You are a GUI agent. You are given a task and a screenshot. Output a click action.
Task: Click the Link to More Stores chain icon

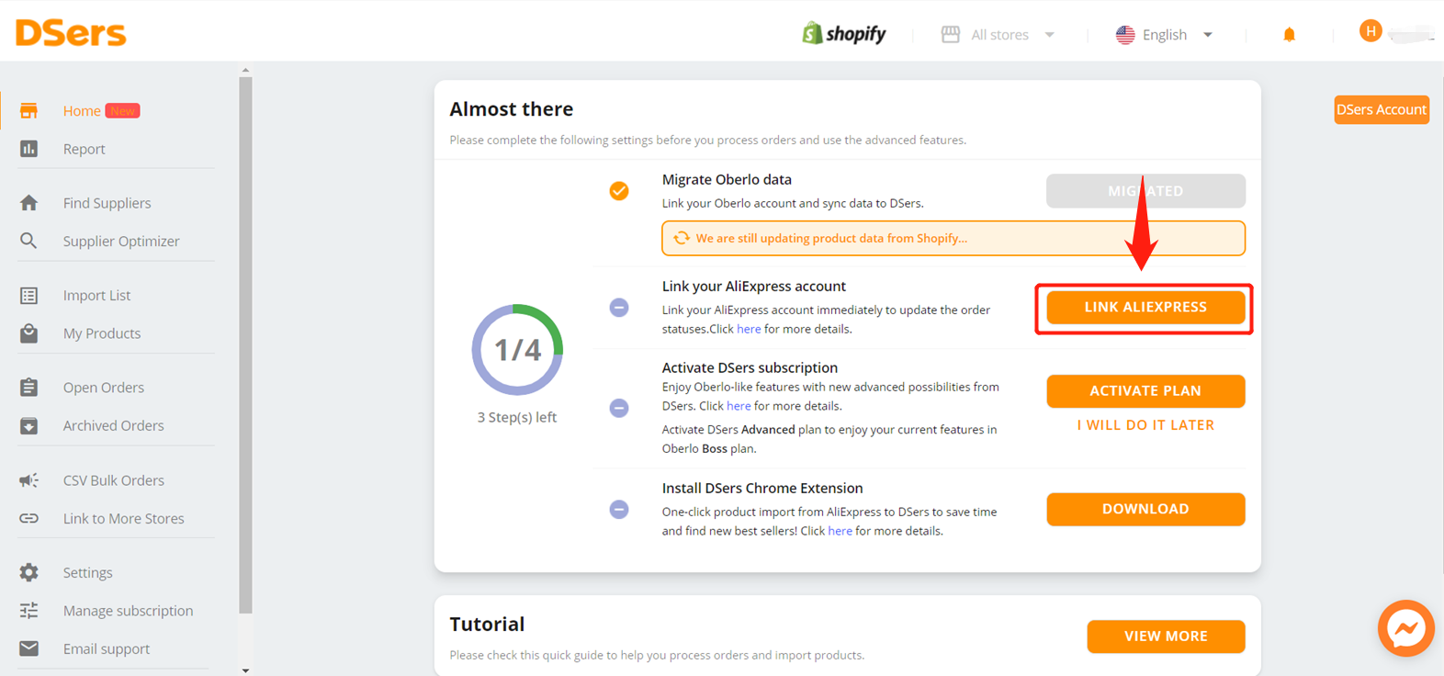pyautogui.click(x=28, y=519)
